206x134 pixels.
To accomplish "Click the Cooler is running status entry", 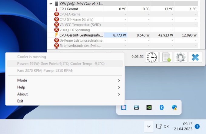I will (x=65, y=57).
